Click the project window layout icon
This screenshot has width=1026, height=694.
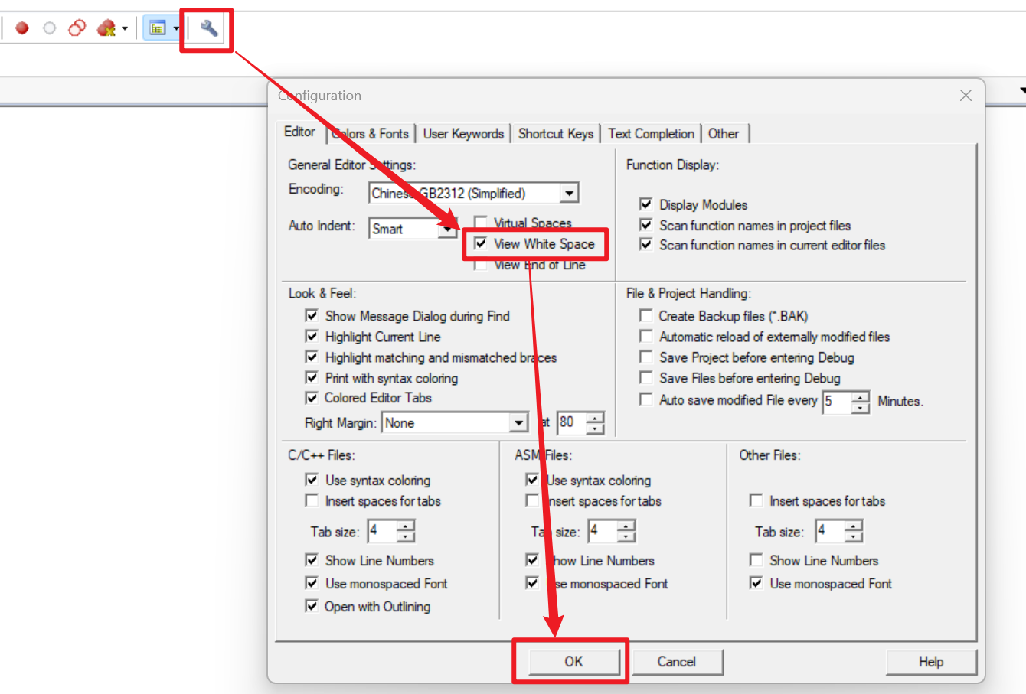pyautogui.click(x=158, y=29)
